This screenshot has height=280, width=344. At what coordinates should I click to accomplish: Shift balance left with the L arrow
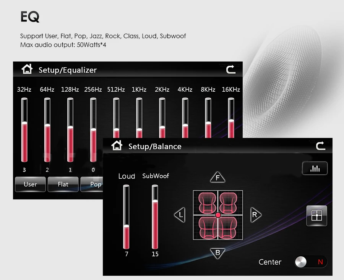(x=180, y=215)
